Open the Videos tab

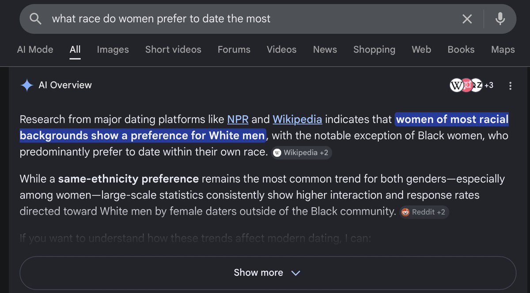click(282, 49)
